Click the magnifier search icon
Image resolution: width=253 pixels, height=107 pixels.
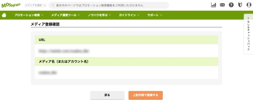(x=53, y=5)
